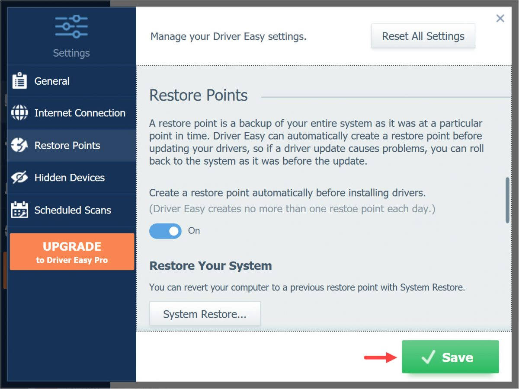Viewport: 519px width, 389px height.
Task: Click the Settings sliders icon
Action: coord(71,27)
